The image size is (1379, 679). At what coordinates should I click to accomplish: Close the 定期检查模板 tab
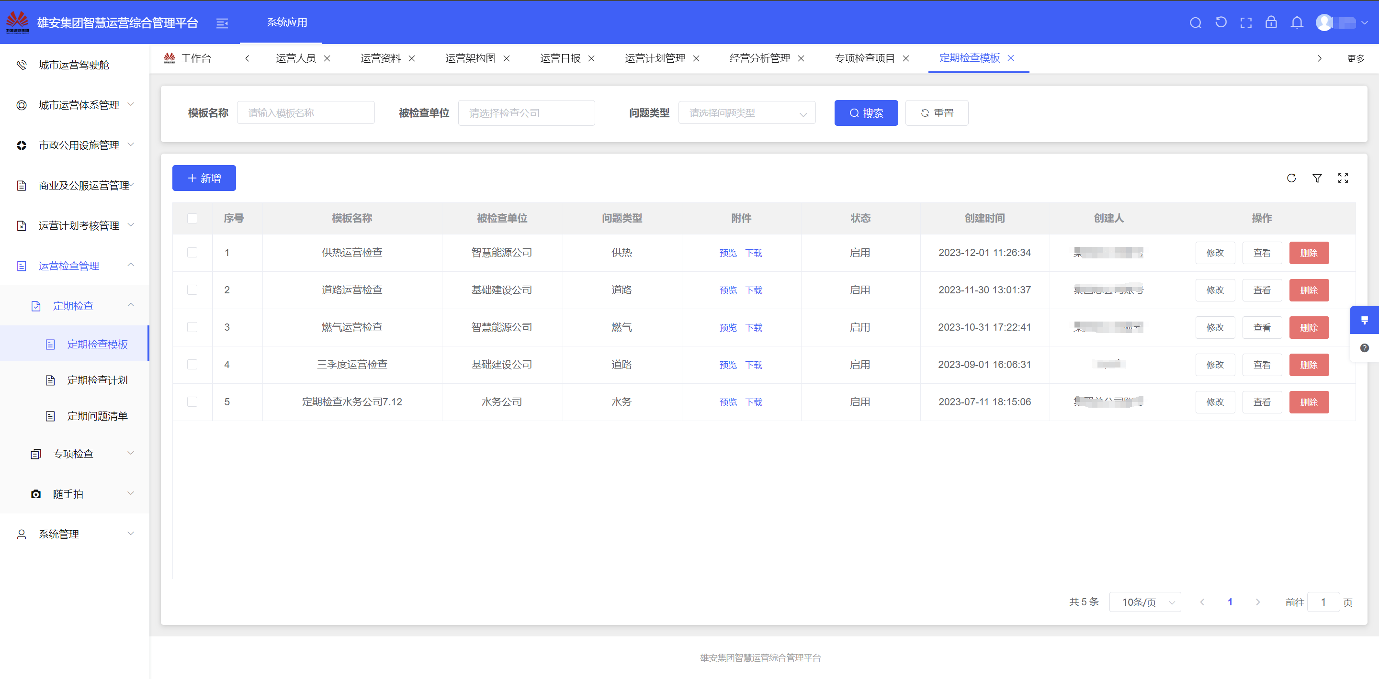coord(1011,58)
